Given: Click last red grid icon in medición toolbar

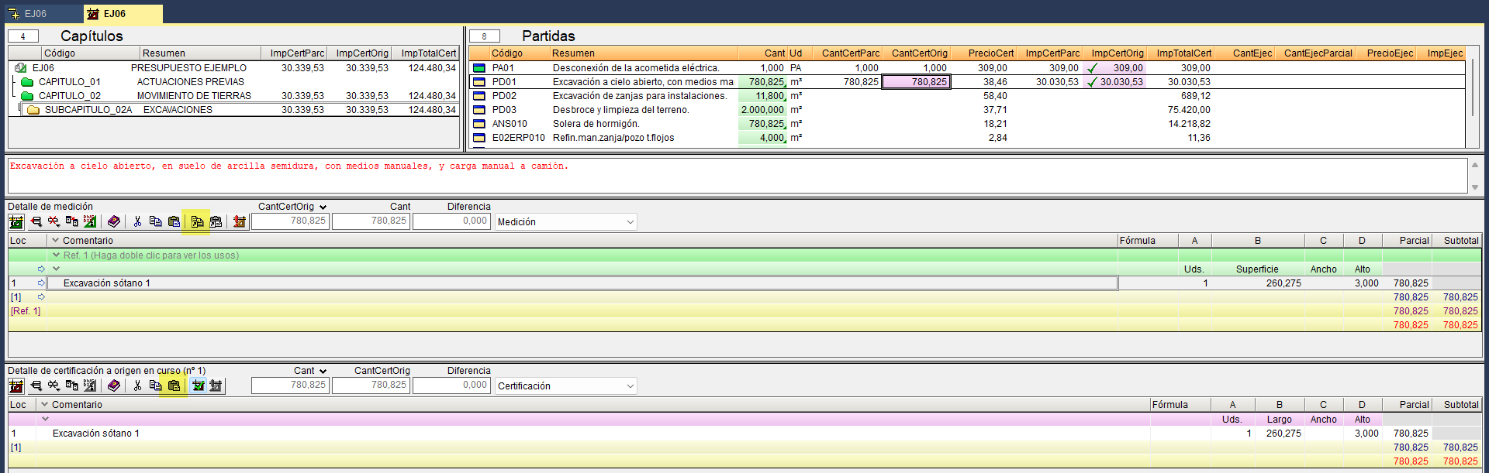Looking at the screenshot, I should [240, 222].
